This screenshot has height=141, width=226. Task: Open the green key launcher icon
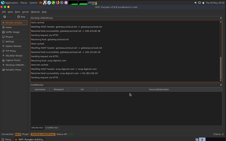[x=53, y=3]
